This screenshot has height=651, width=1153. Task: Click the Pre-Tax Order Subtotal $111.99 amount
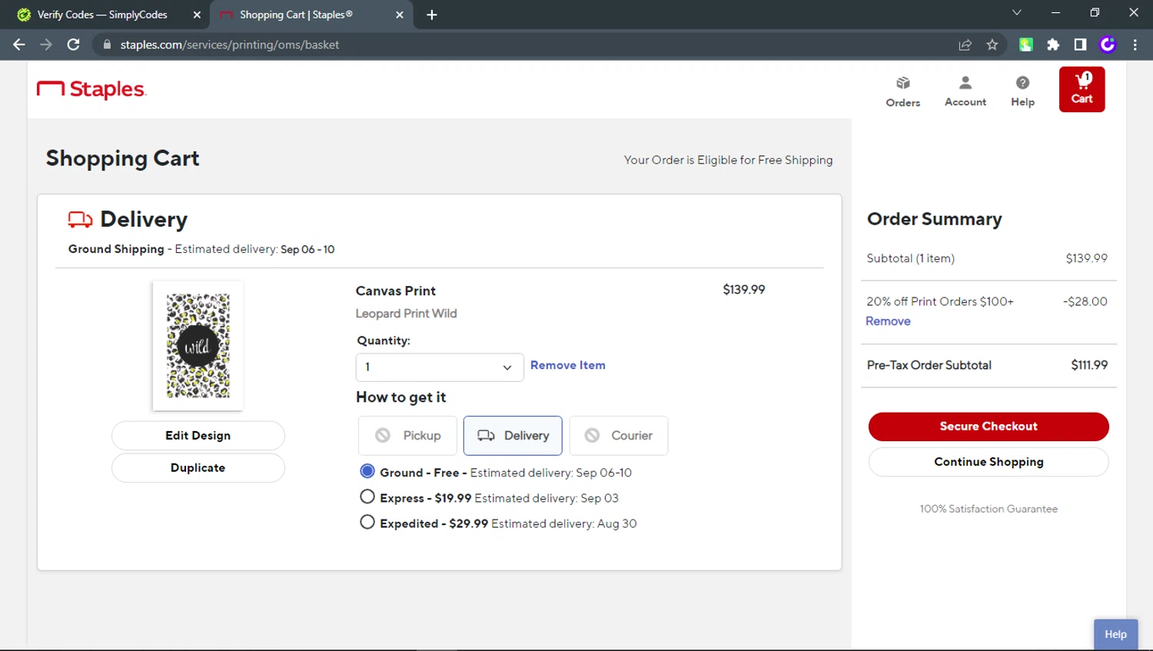(x=1089, y=365)
